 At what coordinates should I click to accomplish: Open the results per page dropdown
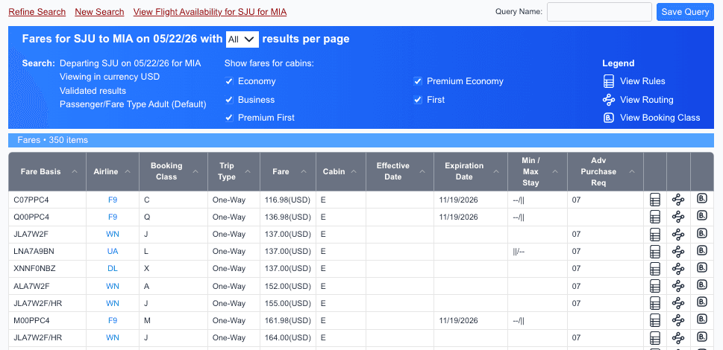click(242, 39)
